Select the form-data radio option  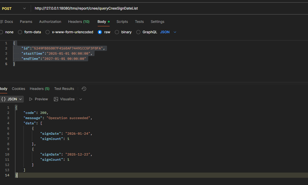coord(20,32)
